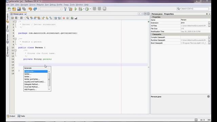The height and width of the screenshot is (122, 217).
Task: Run the main project with green arrow
Action: coord(76,9)
